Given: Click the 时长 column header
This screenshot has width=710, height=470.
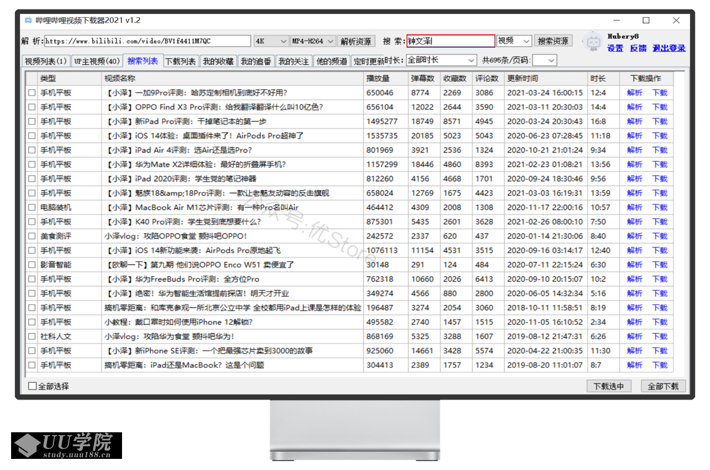Looking at the screenshot, I should (x=603, y=78).
